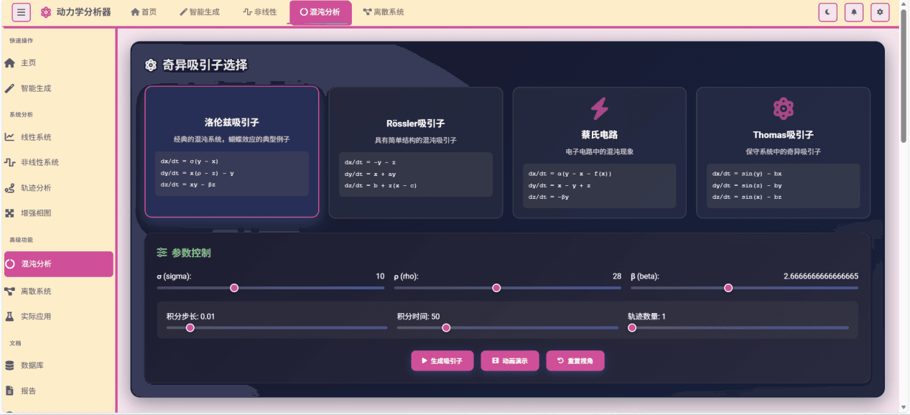
Task: Click the 动力学分析器 atom logo icon
Action: [46, 12]
